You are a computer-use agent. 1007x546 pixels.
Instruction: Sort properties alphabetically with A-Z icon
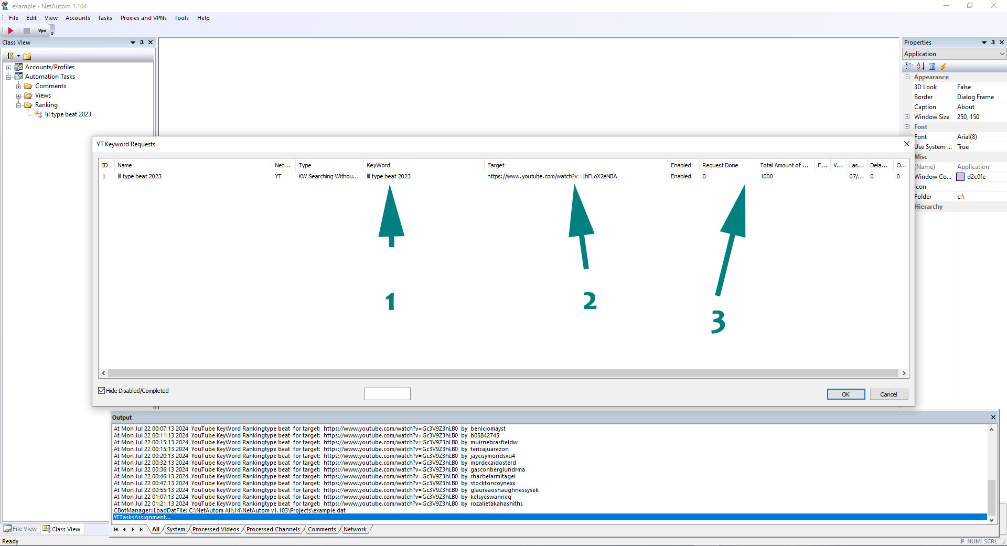pyautogui.click(x=920, y=67)
